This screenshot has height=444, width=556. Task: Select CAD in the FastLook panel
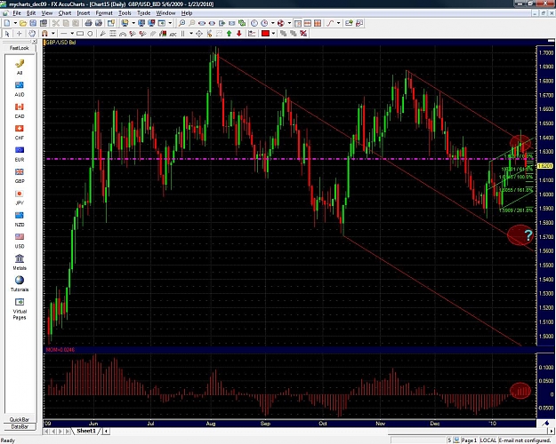(20, 110)
